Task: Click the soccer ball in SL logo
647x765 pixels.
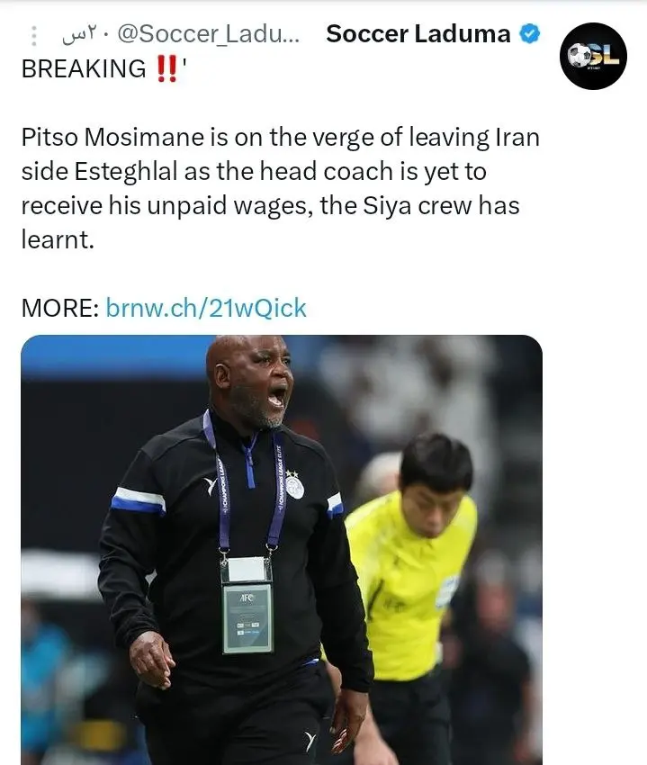Action: coord(579,55)
